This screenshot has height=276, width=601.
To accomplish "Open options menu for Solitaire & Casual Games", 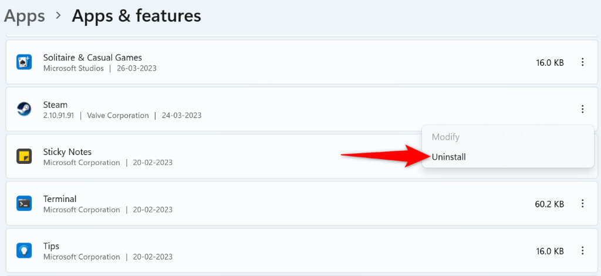I will tap(582, 62).
